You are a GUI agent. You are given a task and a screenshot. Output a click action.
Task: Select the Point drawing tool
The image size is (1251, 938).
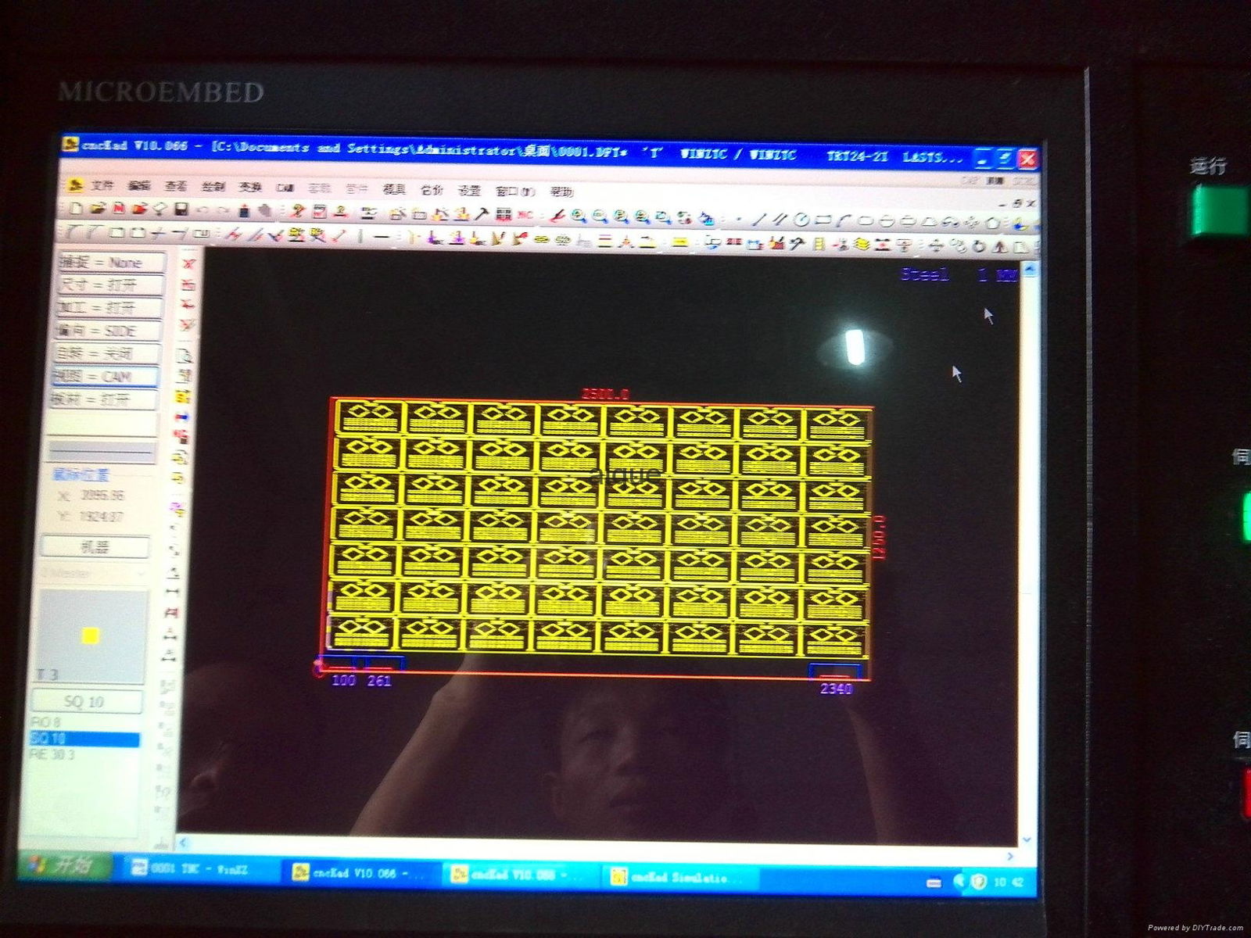(739, 219)
